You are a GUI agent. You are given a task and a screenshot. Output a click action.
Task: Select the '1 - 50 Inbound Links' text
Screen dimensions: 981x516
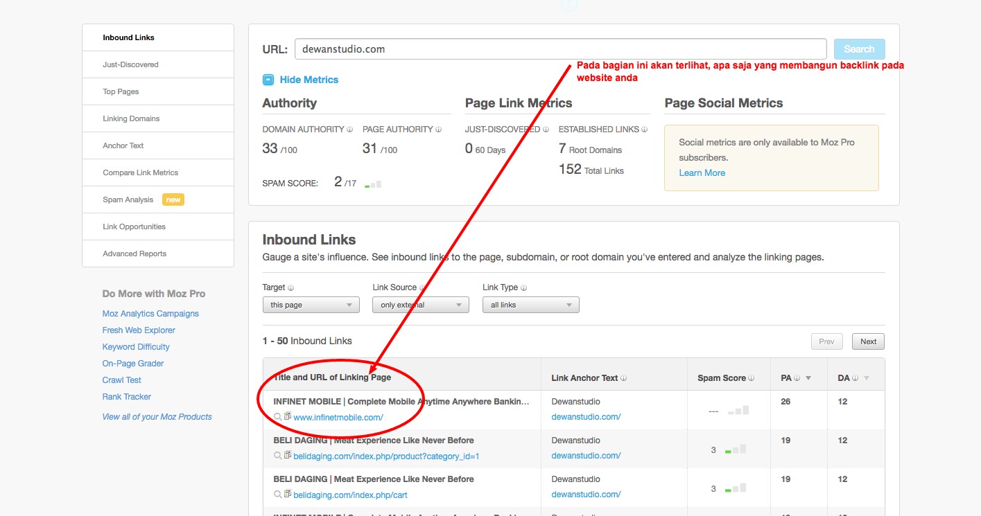coord(307,341)
